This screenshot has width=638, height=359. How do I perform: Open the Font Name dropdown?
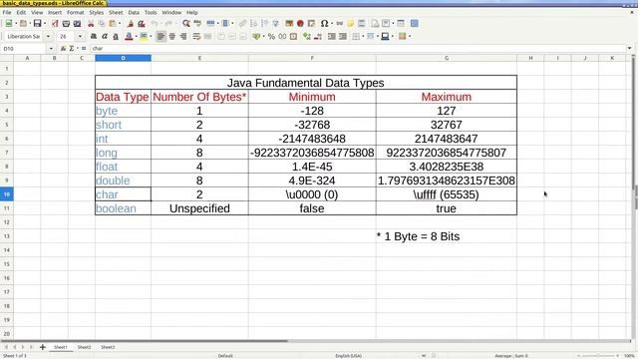coord(48,37)
